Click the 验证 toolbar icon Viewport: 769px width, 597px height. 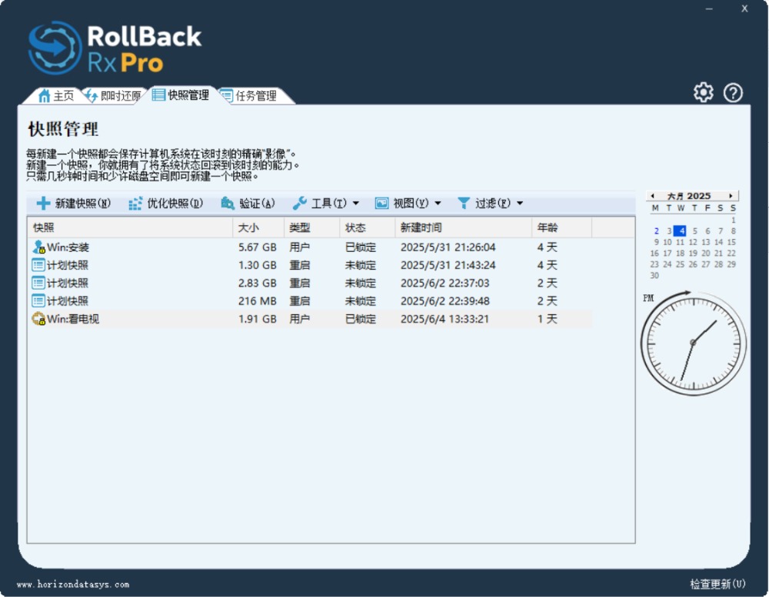(228, 204)
